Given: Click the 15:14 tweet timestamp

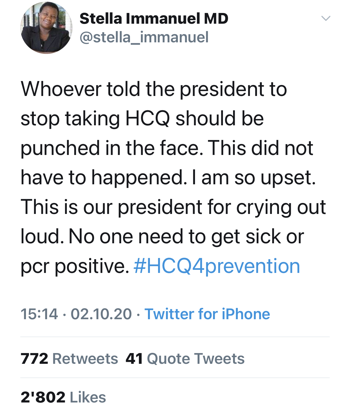Looking at the screenshot, I should (x=39, y=314).
